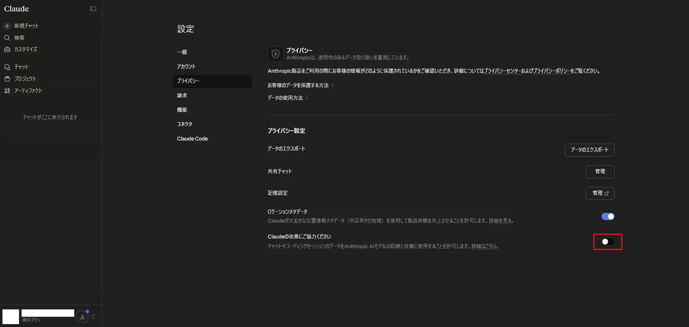Click 管理 button for 記憶設定
689x327 pixels.
point(600,193)
